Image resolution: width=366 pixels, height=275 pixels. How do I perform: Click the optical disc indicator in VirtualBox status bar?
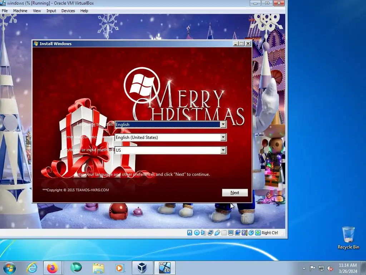click(197, 233)
